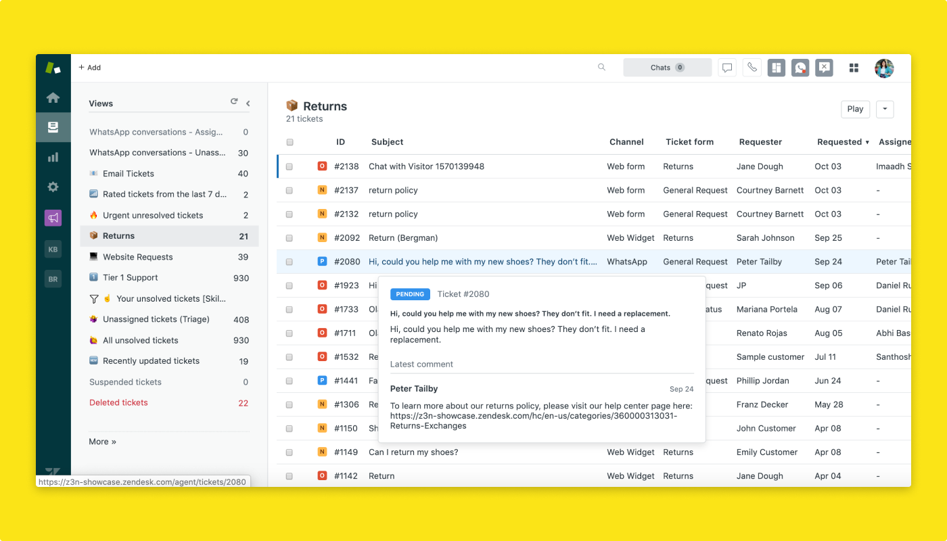Refresh the Views list
Image resolution: width=947 pixels, height=541 pixels.
coord(234,101)
